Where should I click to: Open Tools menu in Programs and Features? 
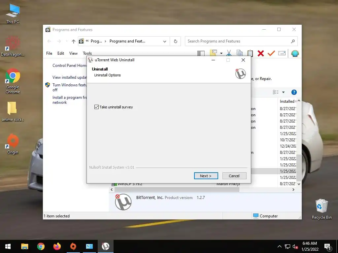coord(87,53)
